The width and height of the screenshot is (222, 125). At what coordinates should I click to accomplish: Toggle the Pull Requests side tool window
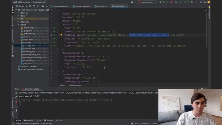12,36
